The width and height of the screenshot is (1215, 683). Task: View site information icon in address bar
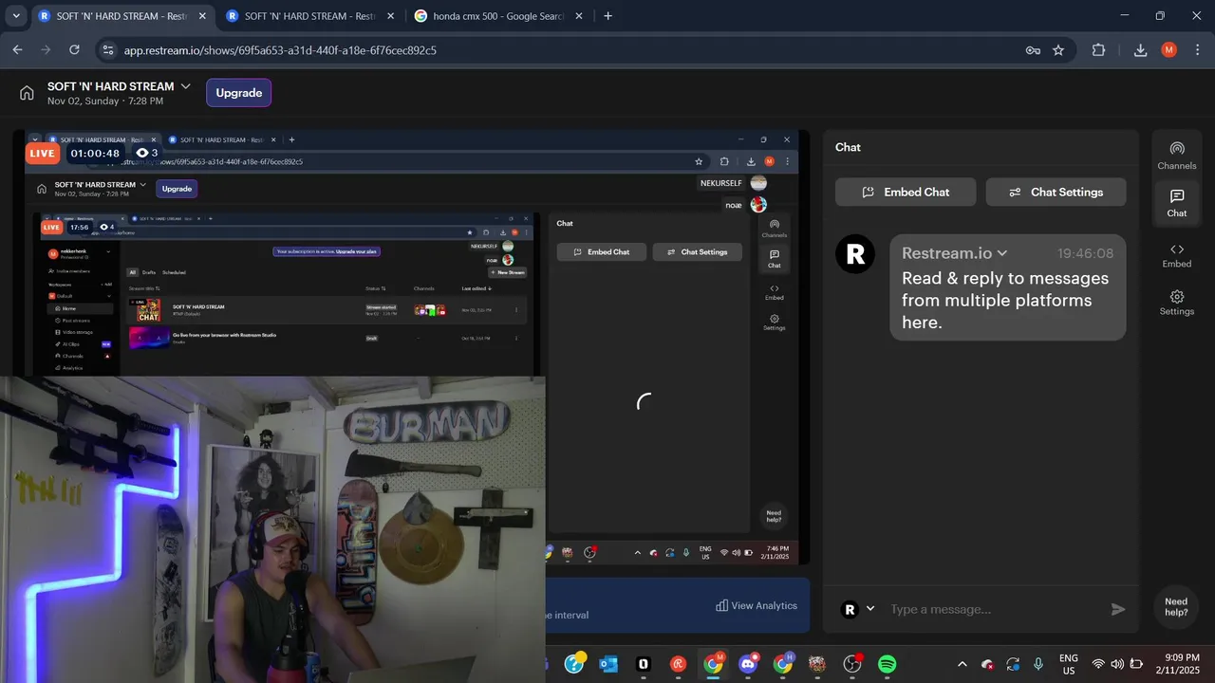[x=107, y=50]
